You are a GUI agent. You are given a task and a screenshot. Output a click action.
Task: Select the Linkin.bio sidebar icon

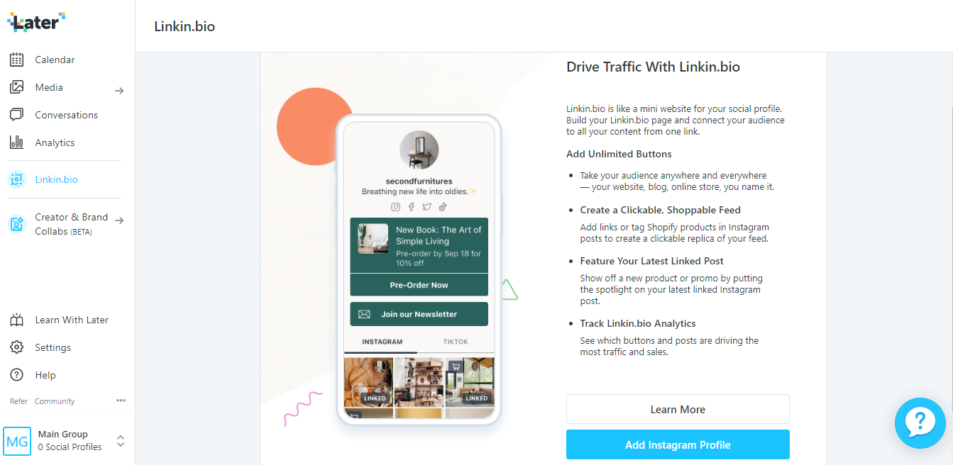coord(16,179)
